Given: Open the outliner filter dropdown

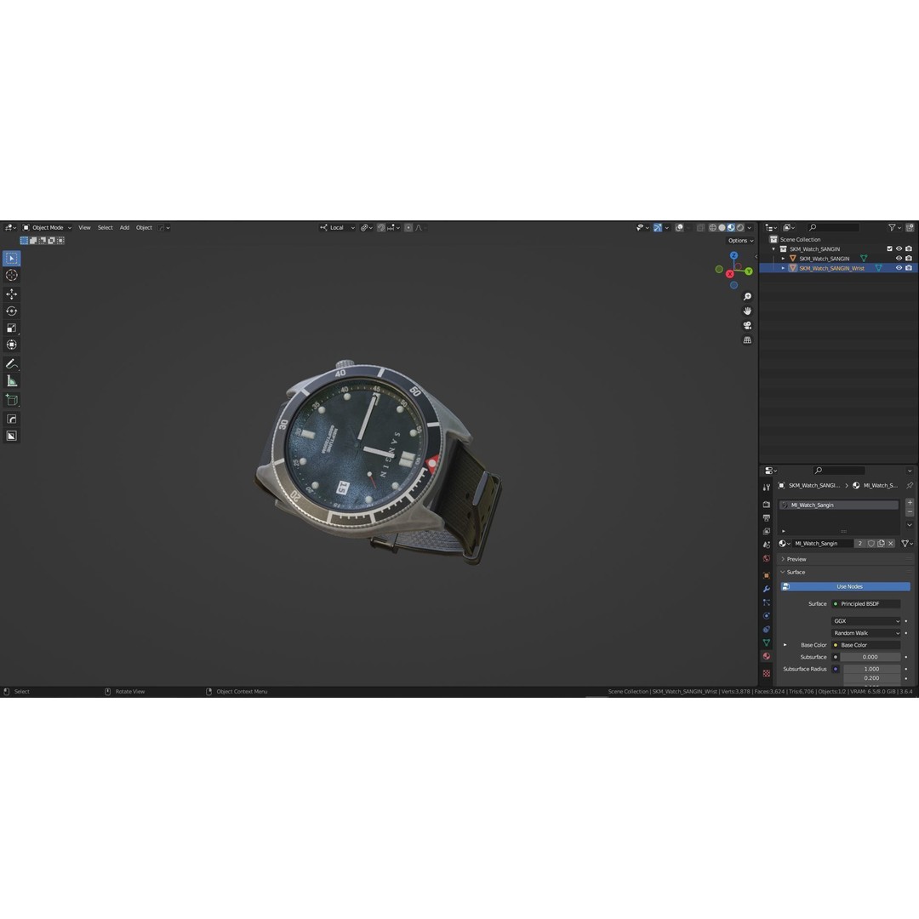Looking at the screenshot, I should coord(894,228).
